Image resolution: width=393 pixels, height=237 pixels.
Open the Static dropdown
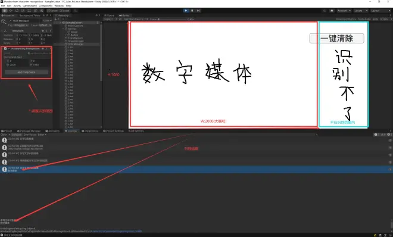[x=47, y=21]
